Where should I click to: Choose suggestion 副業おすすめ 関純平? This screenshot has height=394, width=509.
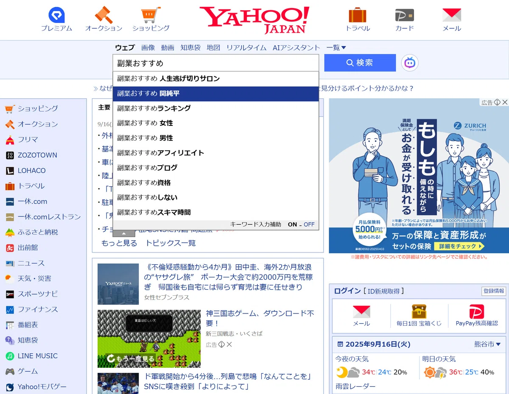(x=215, y=94)
